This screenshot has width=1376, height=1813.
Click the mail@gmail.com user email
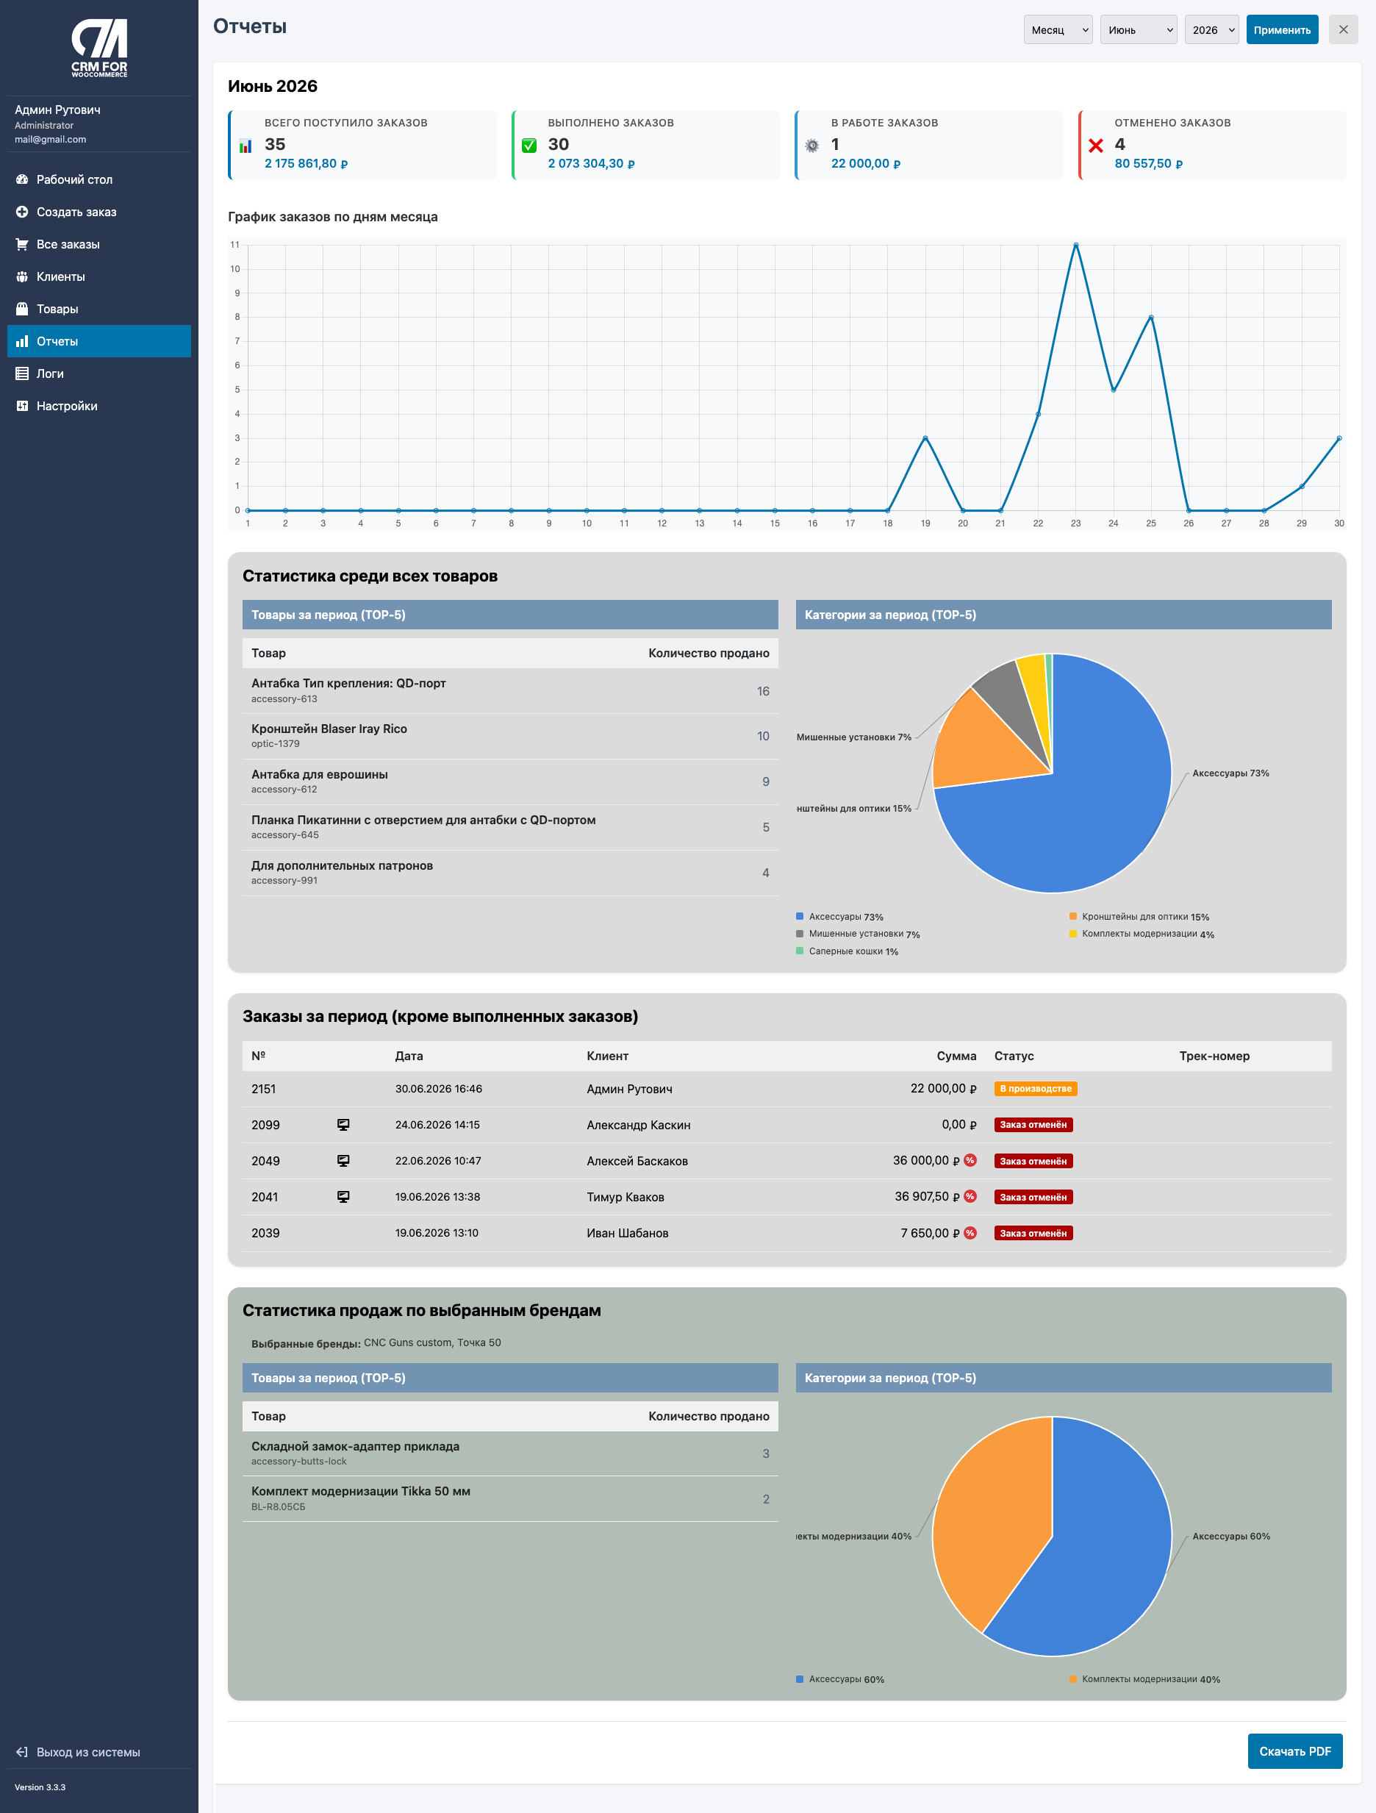pos(50,140)
